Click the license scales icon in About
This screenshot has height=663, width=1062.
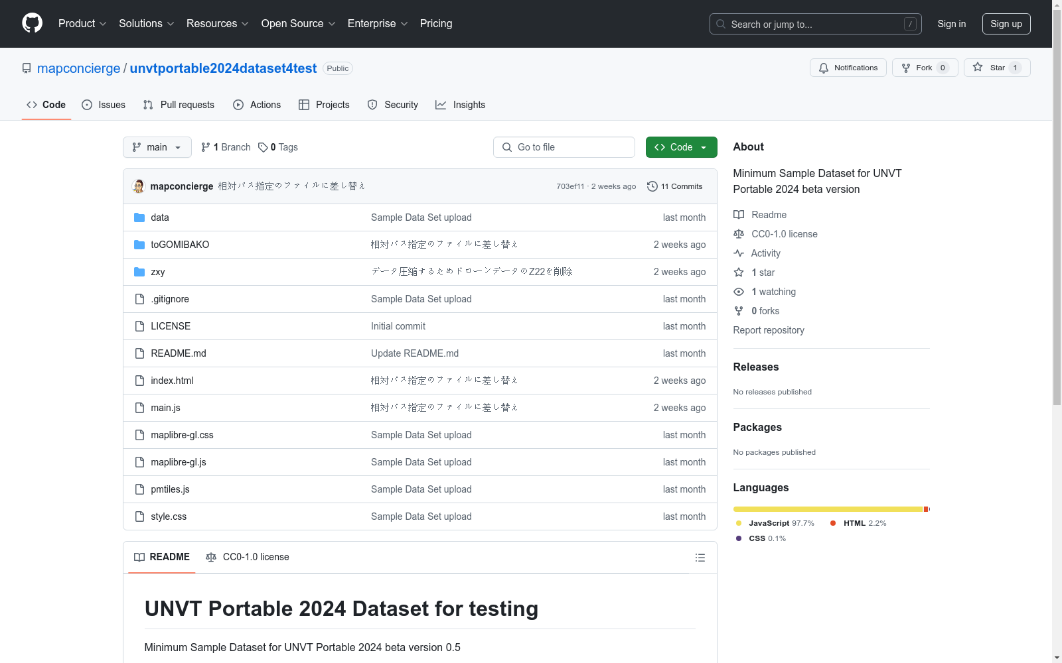click(x=739, y=234)
